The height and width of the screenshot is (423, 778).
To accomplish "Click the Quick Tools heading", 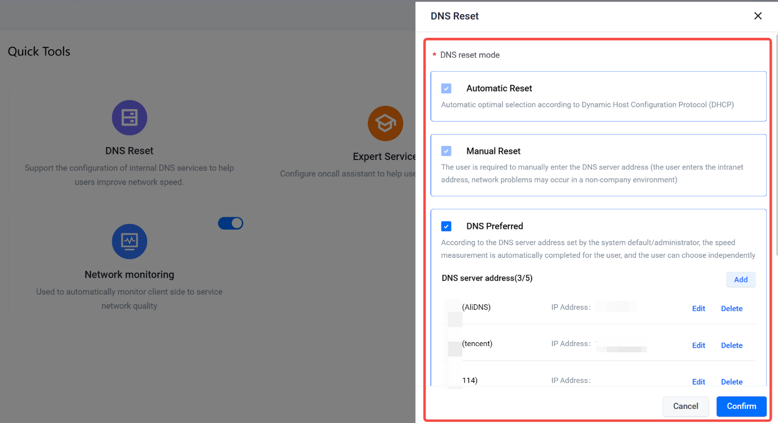I will [x=39, y=51].
